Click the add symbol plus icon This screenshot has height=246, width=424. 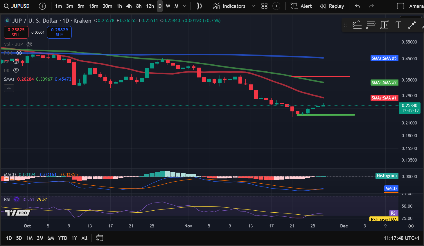click(42, 6)
